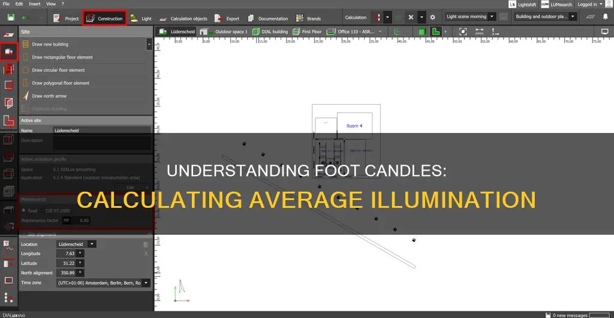Select the Outdoor space 1 tab
The width and height of the screenshot is (614, 318).
[x=224, y=32]
